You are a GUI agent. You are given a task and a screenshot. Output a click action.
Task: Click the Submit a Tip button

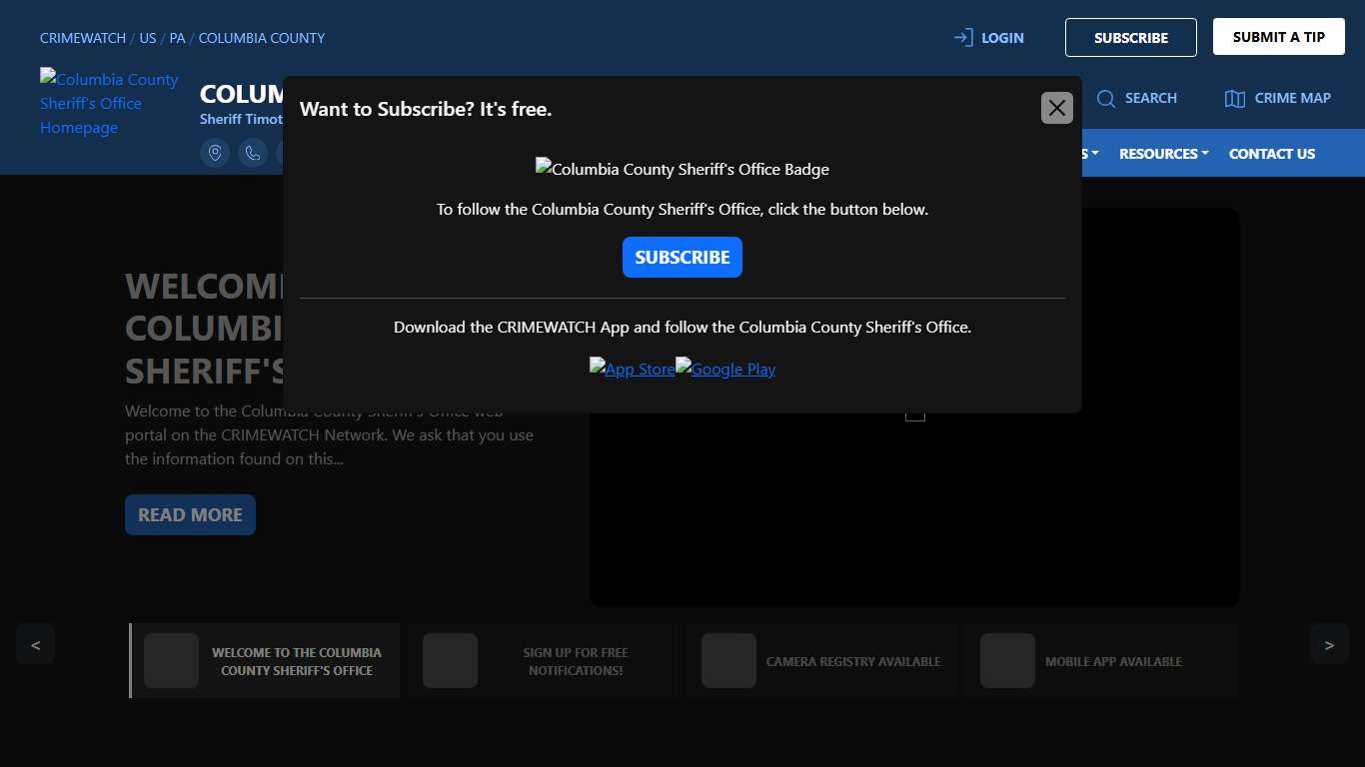point(1278,37)
